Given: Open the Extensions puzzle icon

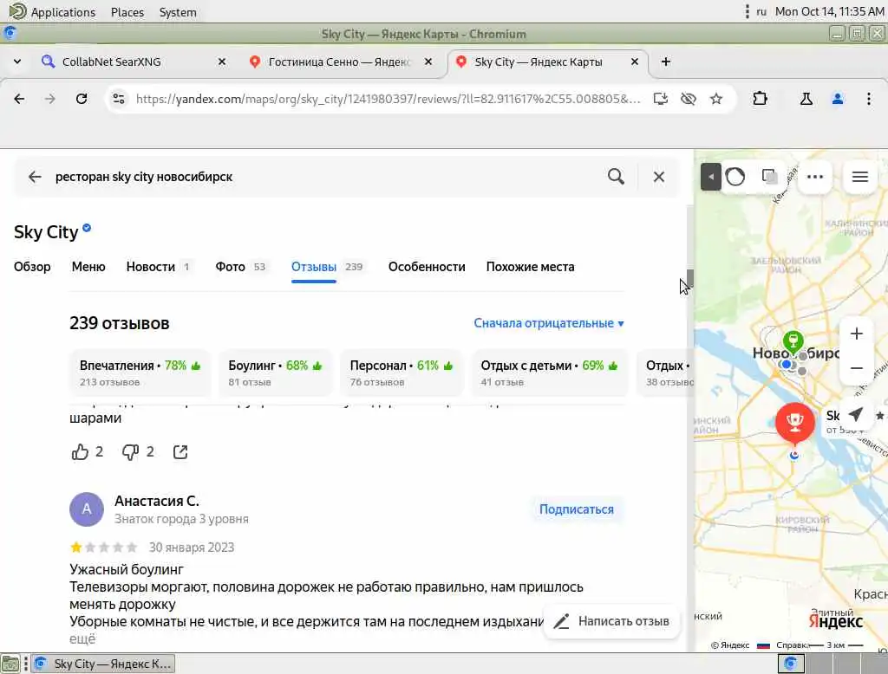Looking at the screenshot, I should pos(760,99).
